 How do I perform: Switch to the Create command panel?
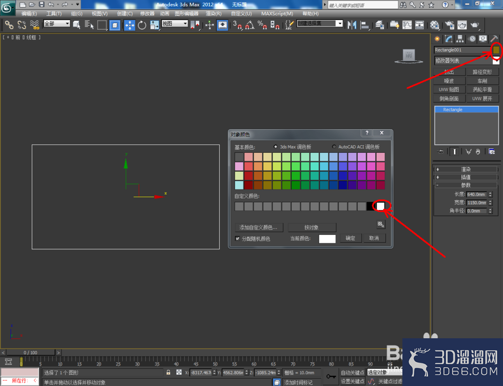coord(437,39)
